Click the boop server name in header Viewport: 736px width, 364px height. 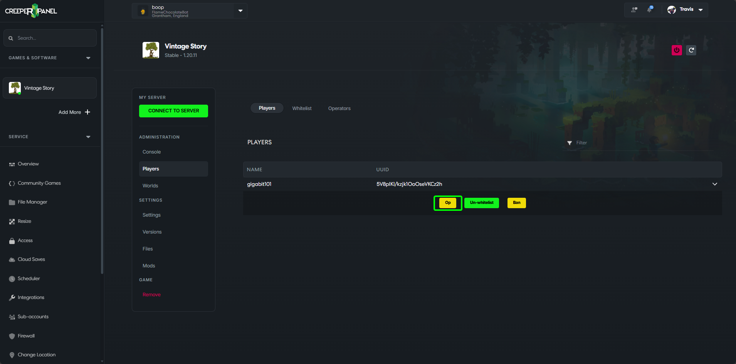click(158, 7)
